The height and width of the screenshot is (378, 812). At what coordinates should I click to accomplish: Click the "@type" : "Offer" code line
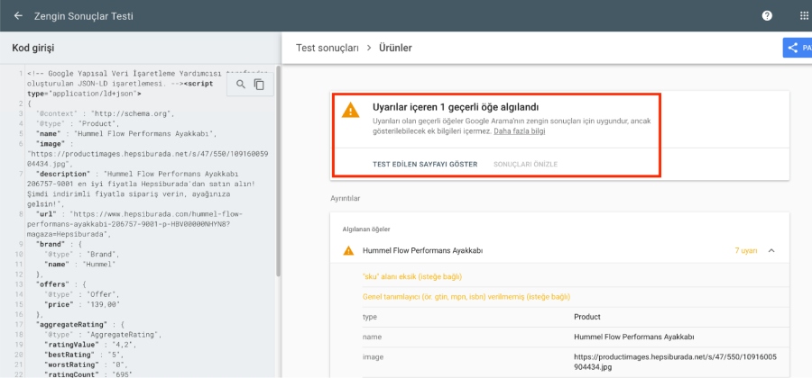point(81,294)
